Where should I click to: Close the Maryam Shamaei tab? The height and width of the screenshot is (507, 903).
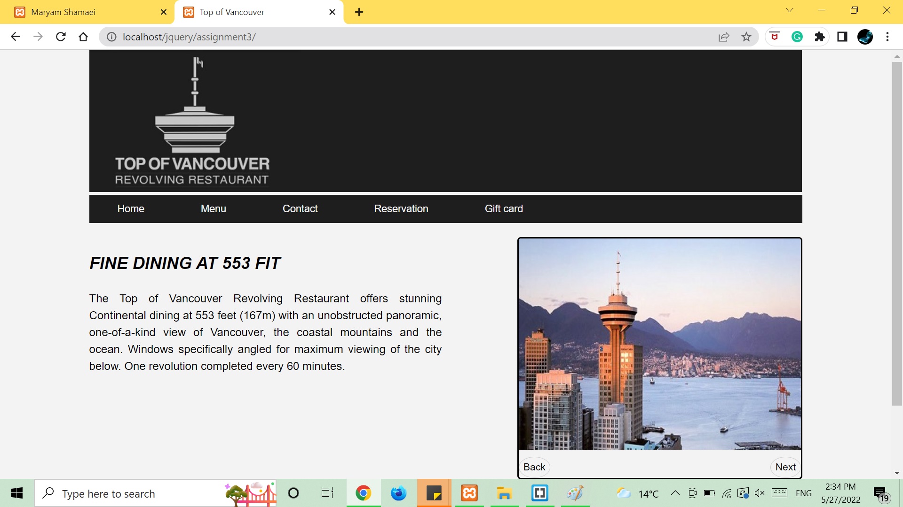[x=164, y=12]
